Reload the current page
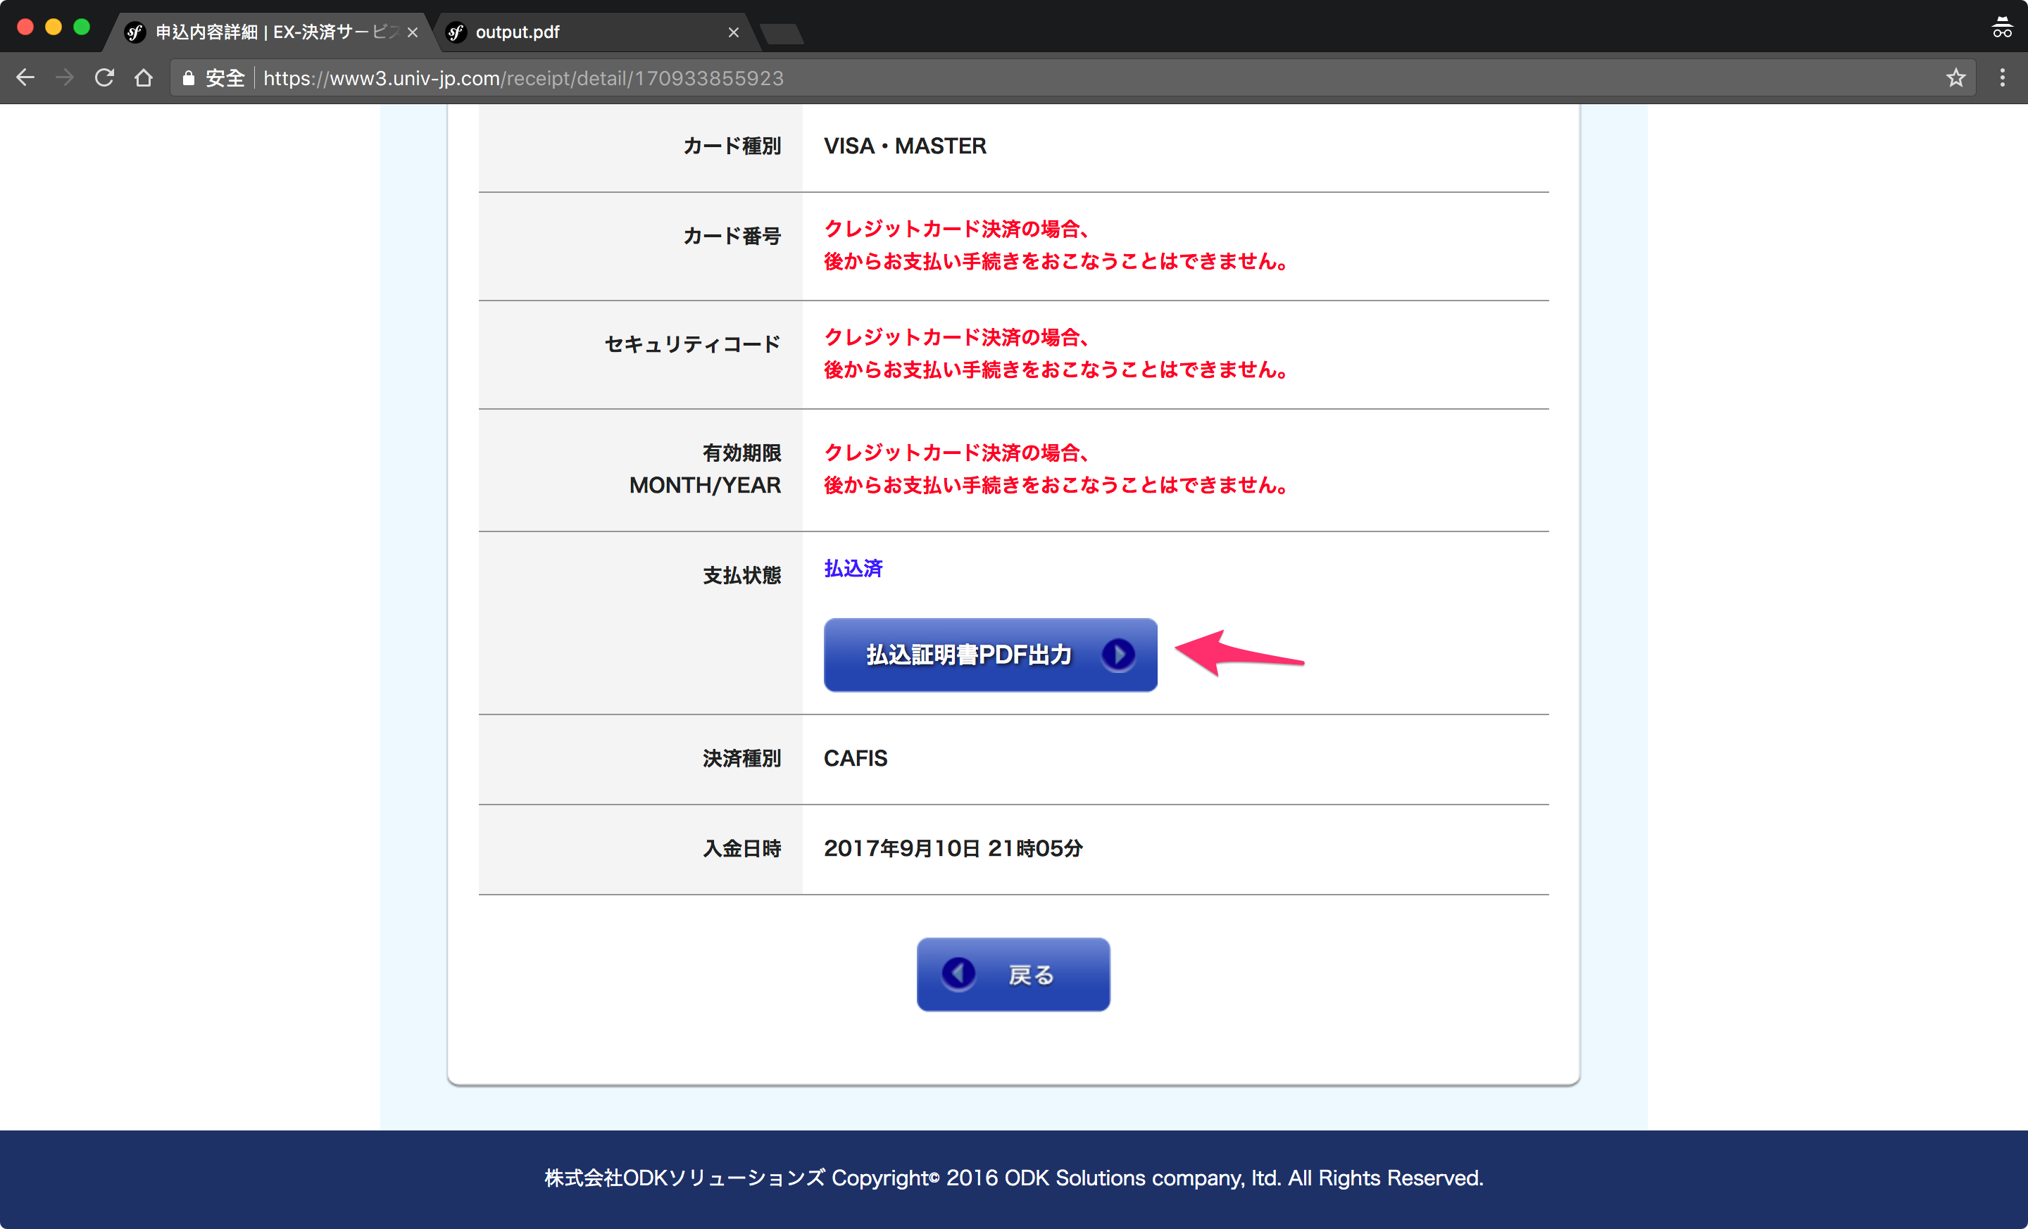This screenshot has height=1229, width=2028. click(104, 78)
